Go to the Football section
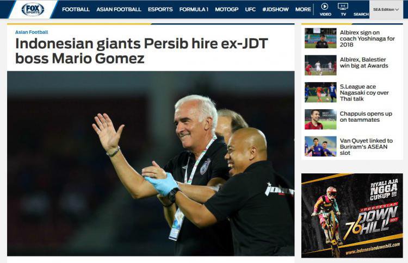The height and width of the screenshot is (263, 408). point(76,9)
